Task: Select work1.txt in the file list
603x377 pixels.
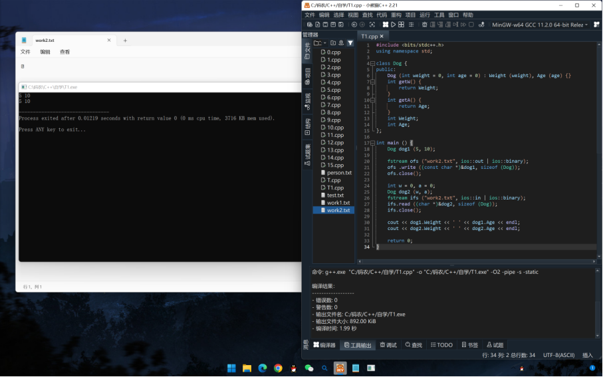Action: [338, 203]
